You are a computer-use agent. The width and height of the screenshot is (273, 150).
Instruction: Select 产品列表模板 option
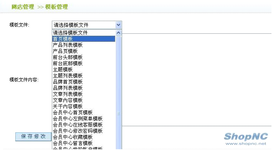[84, 45]
